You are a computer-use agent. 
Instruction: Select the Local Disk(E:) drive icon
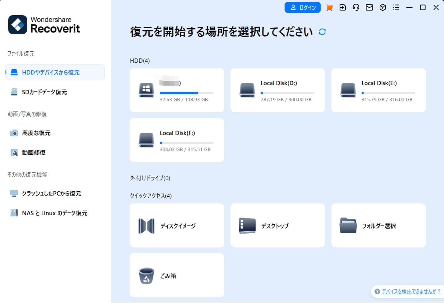pyautogui.click(x=348, y=91)
